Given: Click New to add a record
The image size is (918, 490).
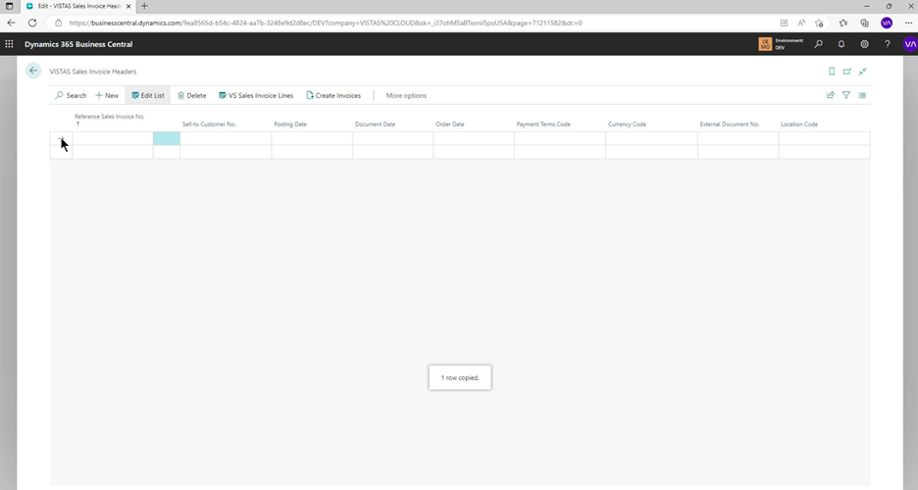Looking at the screenshot, I should coord(107,95).
